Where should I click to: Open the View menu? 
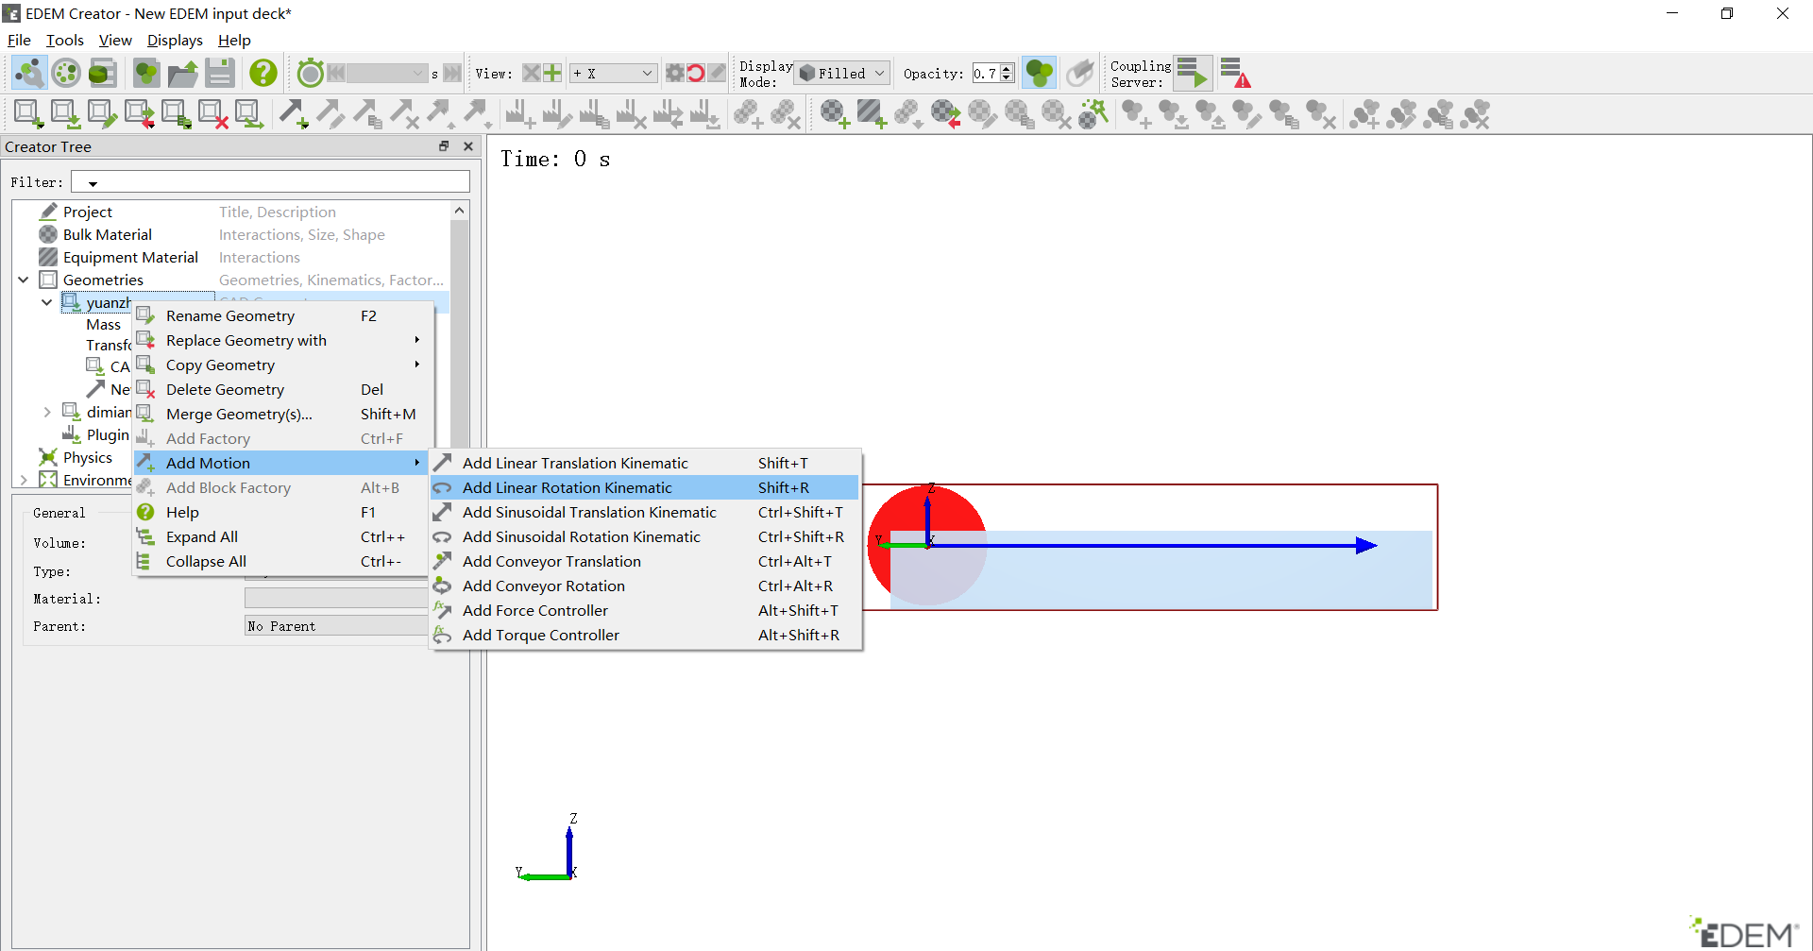tap(115, 40)
